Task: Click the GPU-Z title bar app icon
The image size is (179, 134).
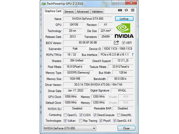Action: point(44,4)
